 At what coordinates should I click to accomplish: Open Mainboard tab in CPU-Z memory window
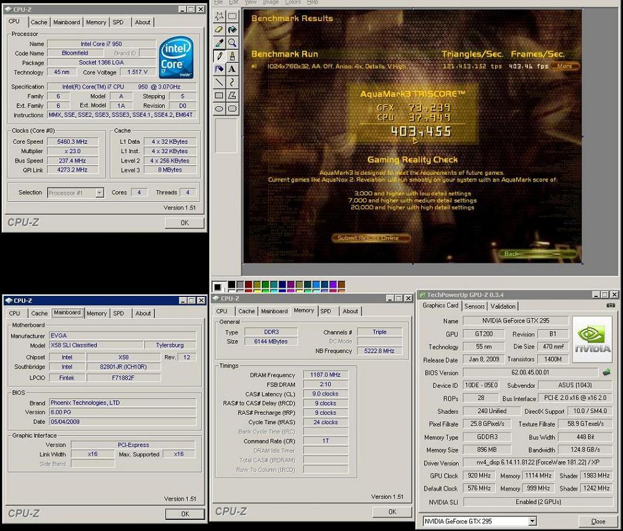[x=274, y=311]
